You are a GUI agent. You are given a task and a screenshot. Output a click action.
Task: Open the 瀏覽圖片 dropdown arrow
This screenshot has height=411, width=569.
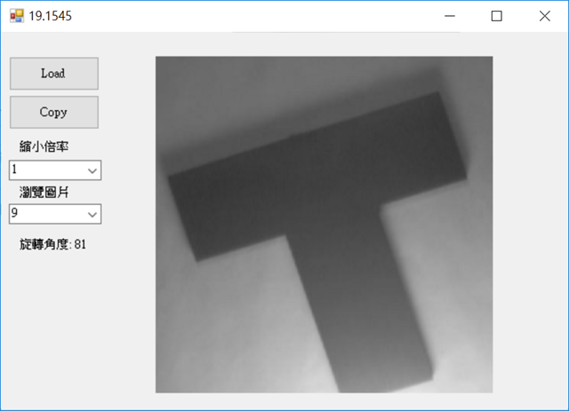92,214
